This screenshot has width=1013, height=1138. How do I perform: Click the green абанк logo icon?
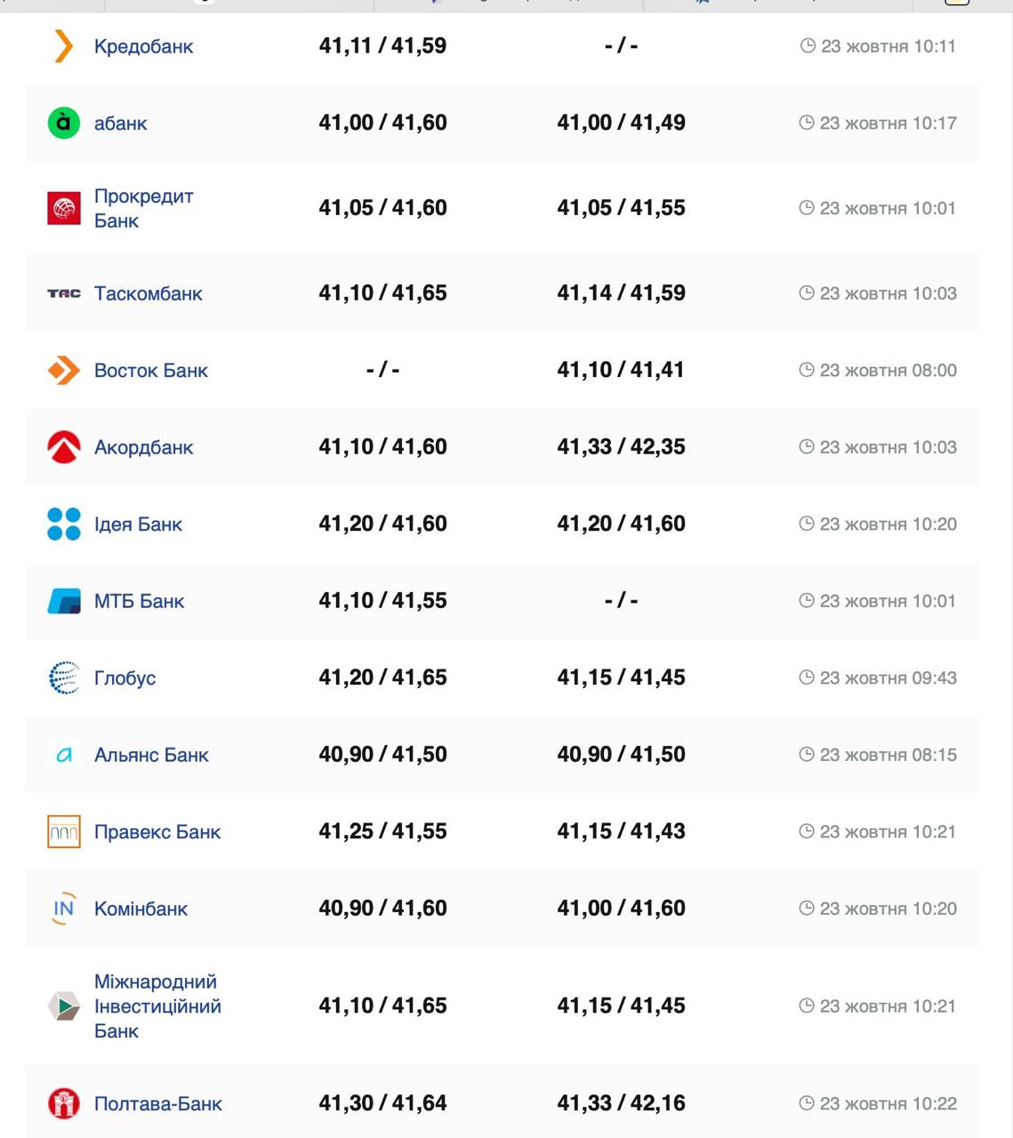(63, 123)
